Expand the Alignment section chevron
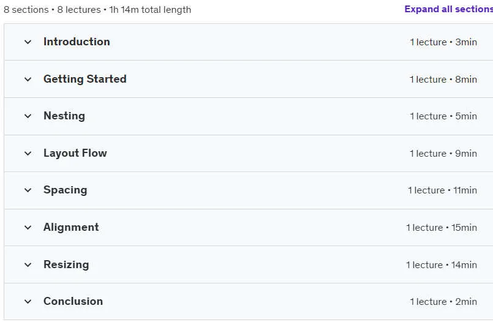493x322 pixels. [x=28, y=228]
